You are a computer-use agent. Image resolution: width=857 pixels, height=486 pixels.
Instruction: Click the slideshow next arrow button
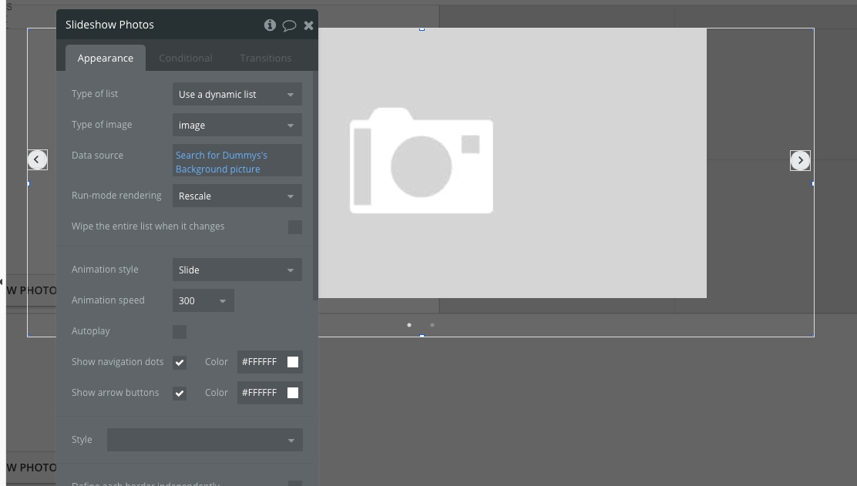[x=800, y=160]
